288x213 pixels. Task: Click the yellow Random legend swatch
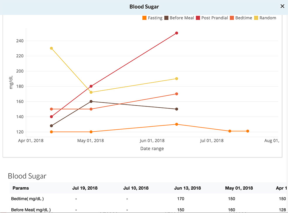pos(256,18)
